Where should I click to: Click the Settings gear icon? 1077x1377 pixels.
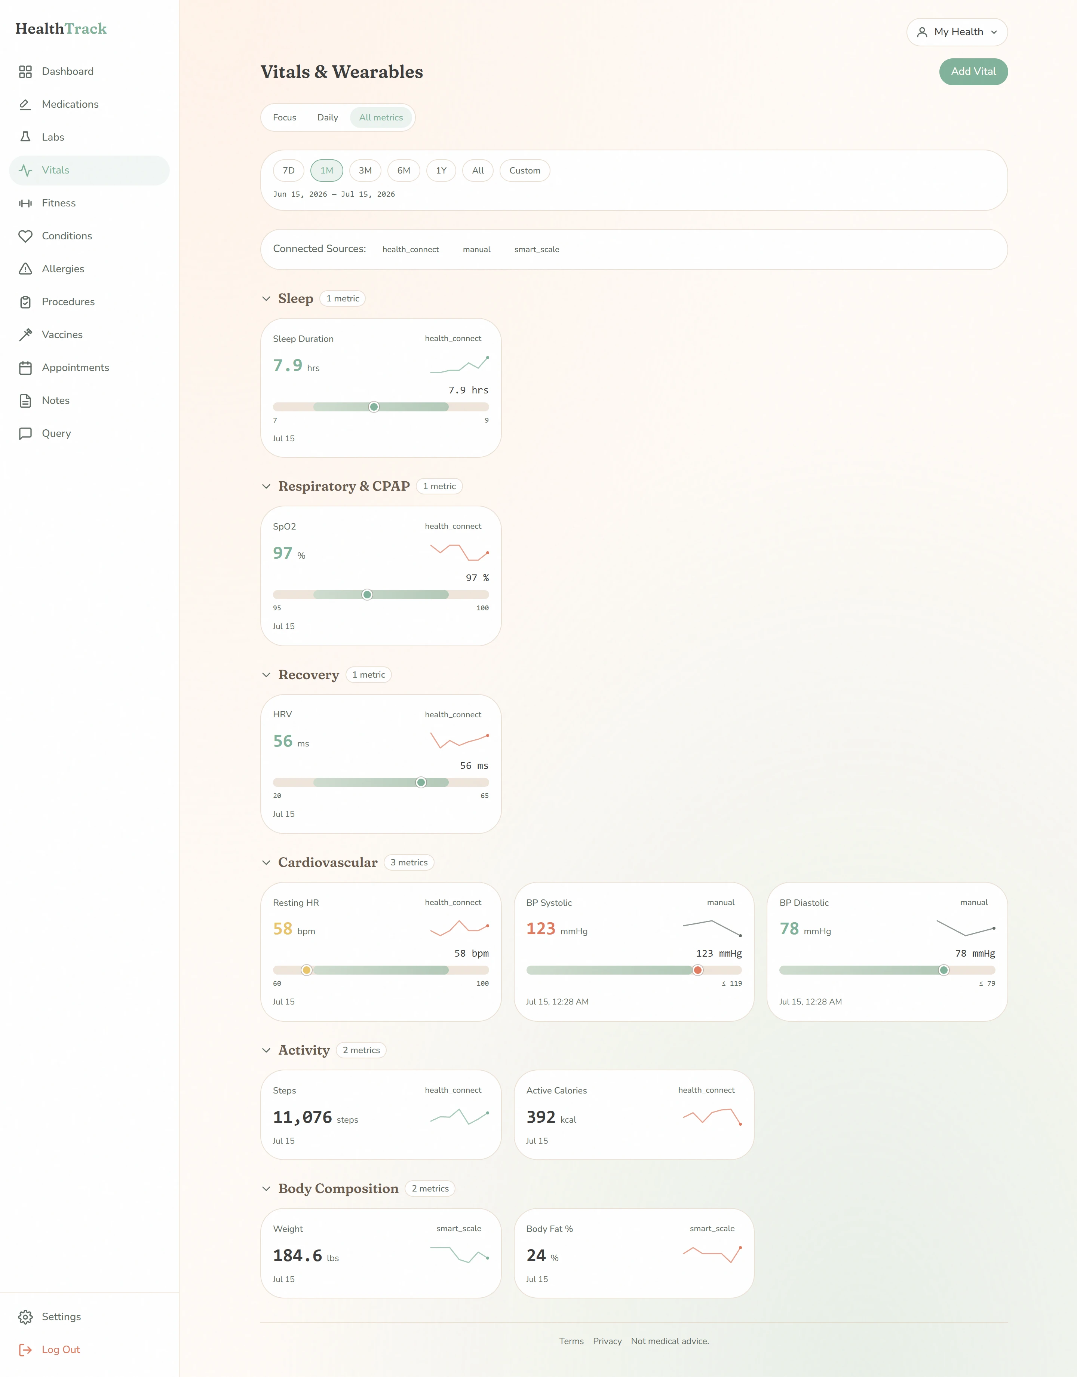[25, 1316]
